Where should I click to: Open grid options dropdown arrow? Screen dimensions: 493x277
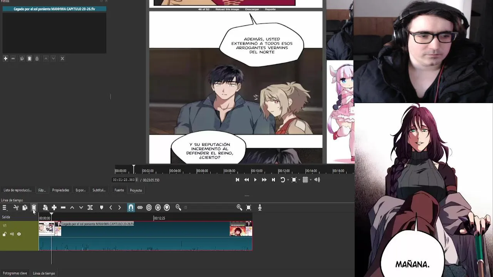(x=310, y=180)
